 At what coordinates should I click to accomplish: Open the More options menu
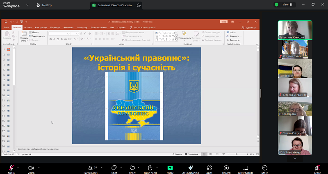pyautogui.click(x=264, y=168)
